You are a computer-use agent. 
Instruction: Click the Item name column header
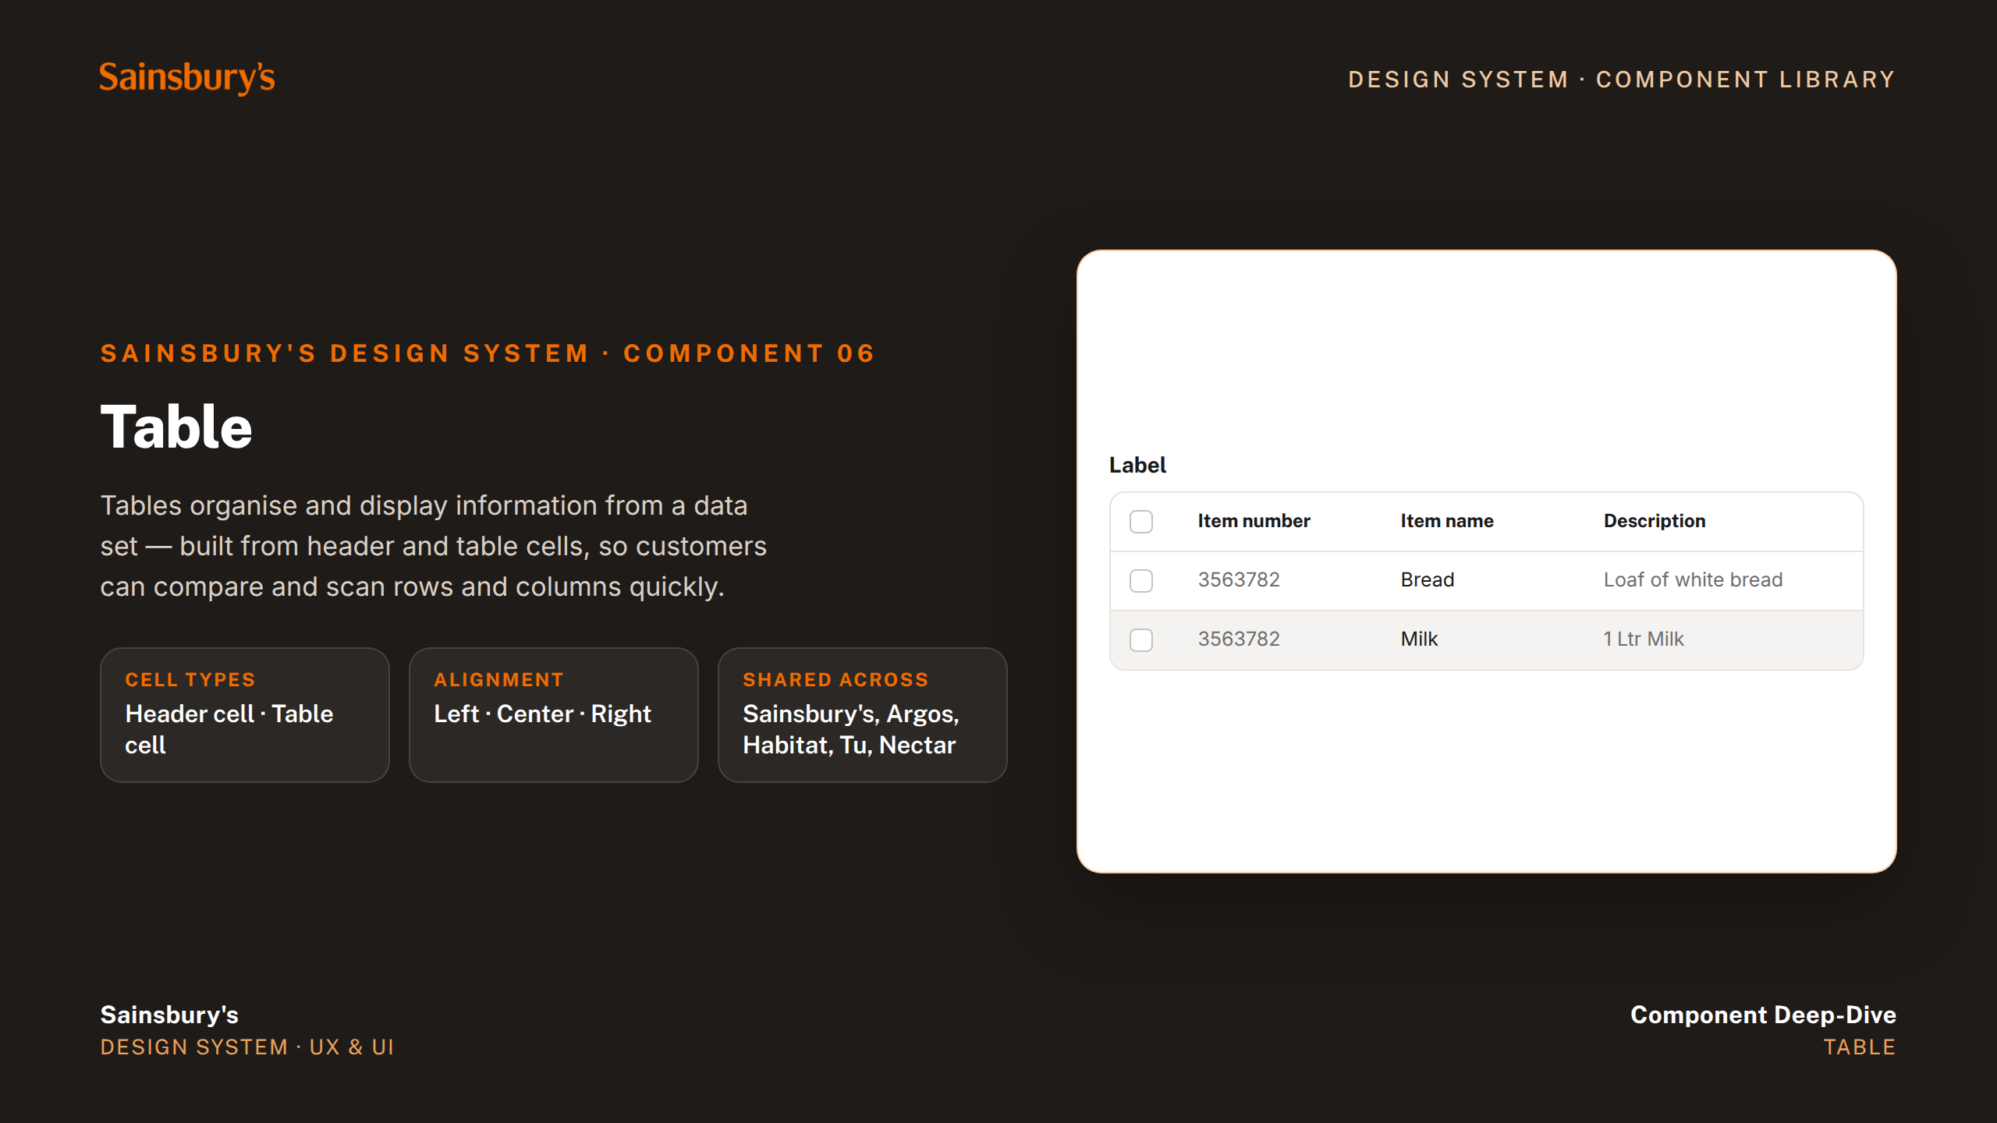click(1447, 521)
